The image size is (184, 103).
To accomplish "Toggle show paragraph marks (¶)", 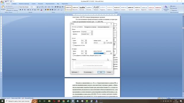I will [63, 7].
